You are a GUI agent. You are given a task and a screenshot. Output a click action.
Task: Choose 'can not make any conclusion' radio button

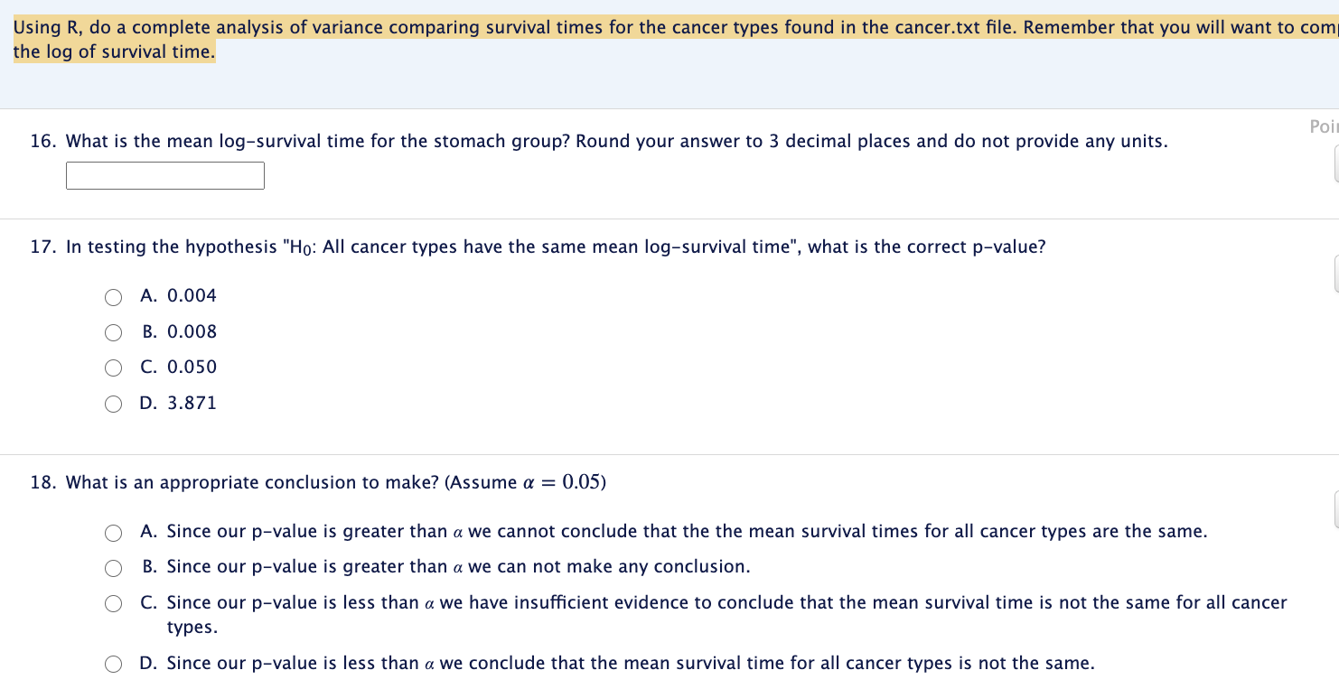[x=113, y=568]
